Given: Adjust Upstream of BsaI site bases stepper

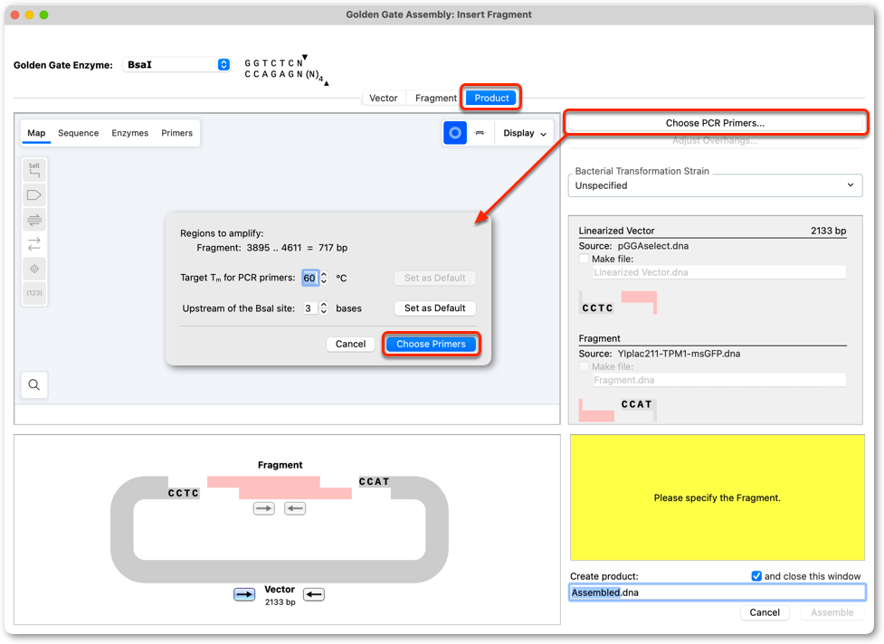Looking at the screenshot, I should 324,308.
